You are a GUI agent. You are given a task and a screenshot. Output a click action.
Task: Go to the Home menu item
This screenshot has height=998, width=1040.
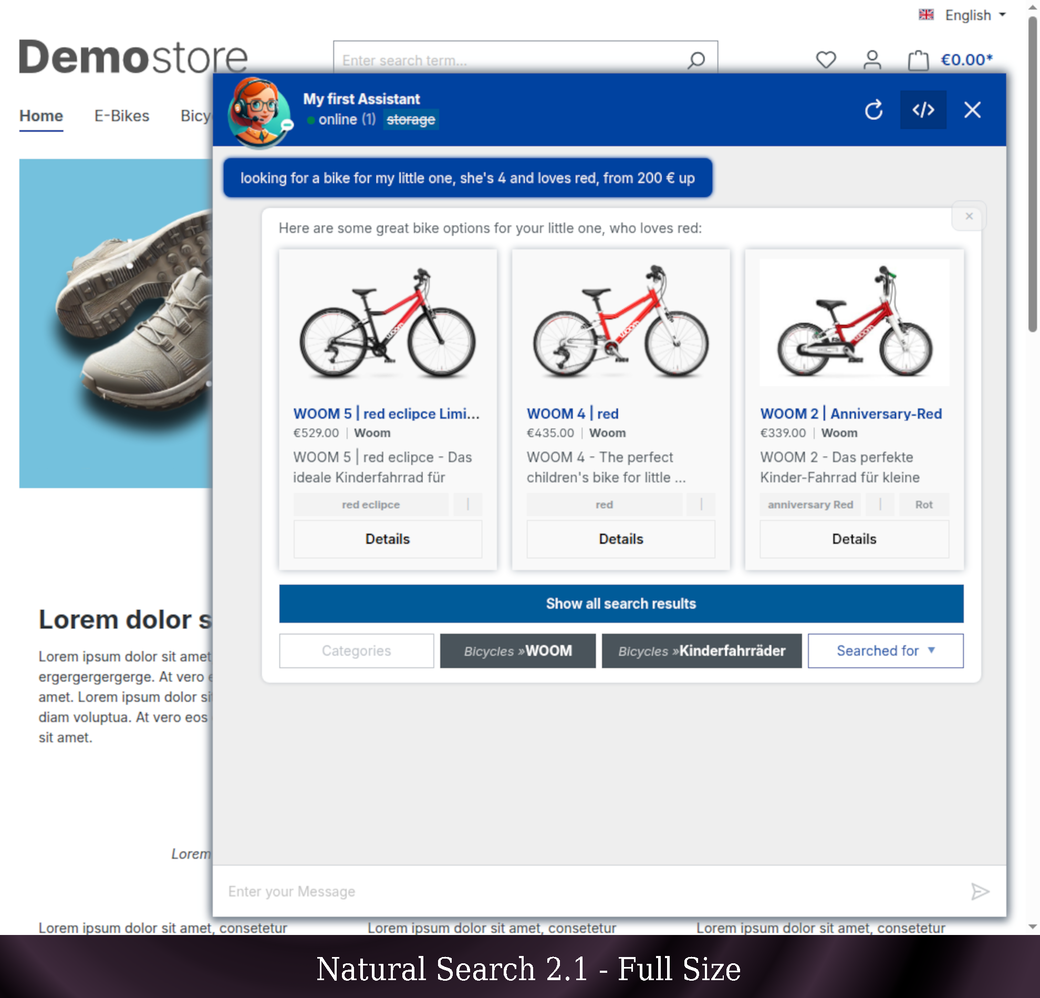(41, 116)
